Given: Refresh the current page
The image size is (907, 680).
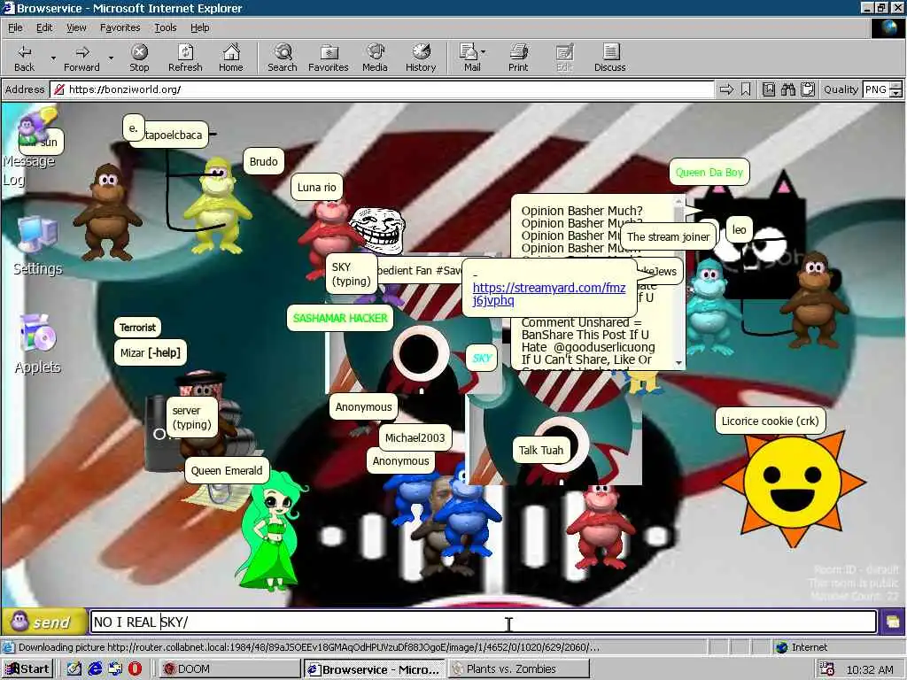Looking at the screenshot, I should coord(185,58).
